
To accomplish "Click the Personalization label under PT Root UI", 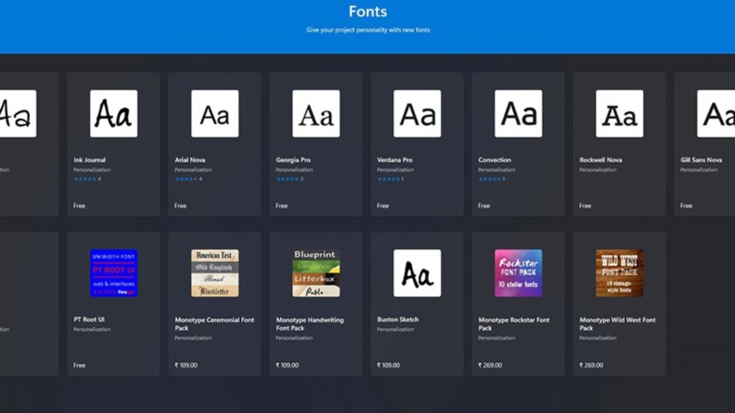I will pyautogui.click(x=92, y=329).
